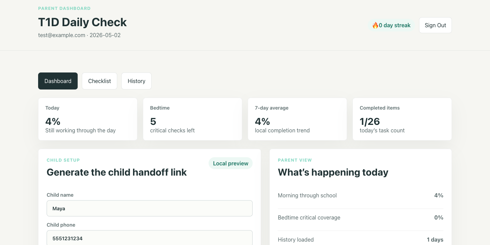
Task: Select the Bedtime critical checks card
Action: click(193, 119)
